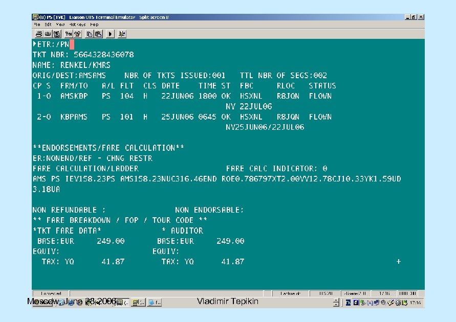Click the second toolbar icon next to Print
The height and width of the screenshot is (322, 456).
48,34
